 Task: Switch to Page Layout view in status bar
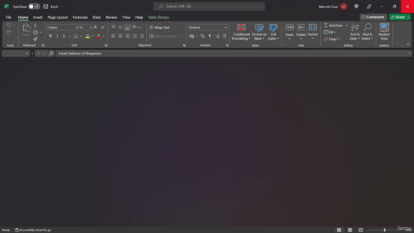click(350, 230)
